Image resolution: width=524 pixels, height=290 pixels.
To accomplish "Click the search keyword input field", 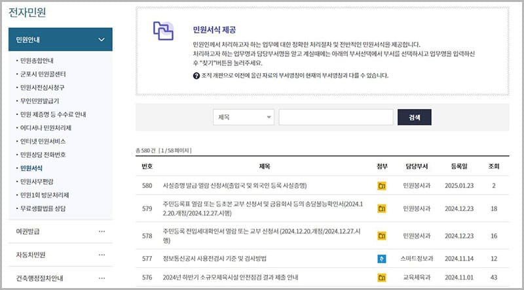I will click(x=335, y=117).
